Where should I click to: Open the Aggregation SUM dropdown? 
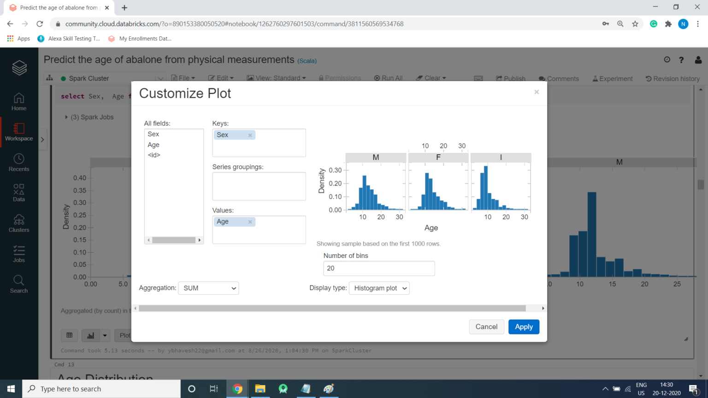coord(208,288)
